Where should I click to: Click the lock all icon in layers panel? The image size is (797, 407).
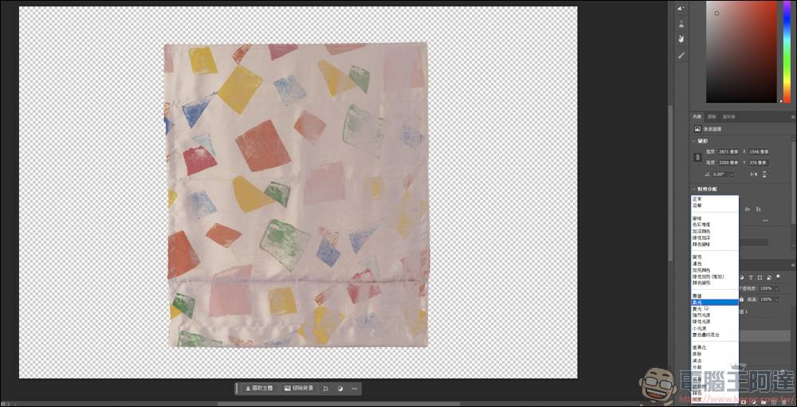[741, 299]
